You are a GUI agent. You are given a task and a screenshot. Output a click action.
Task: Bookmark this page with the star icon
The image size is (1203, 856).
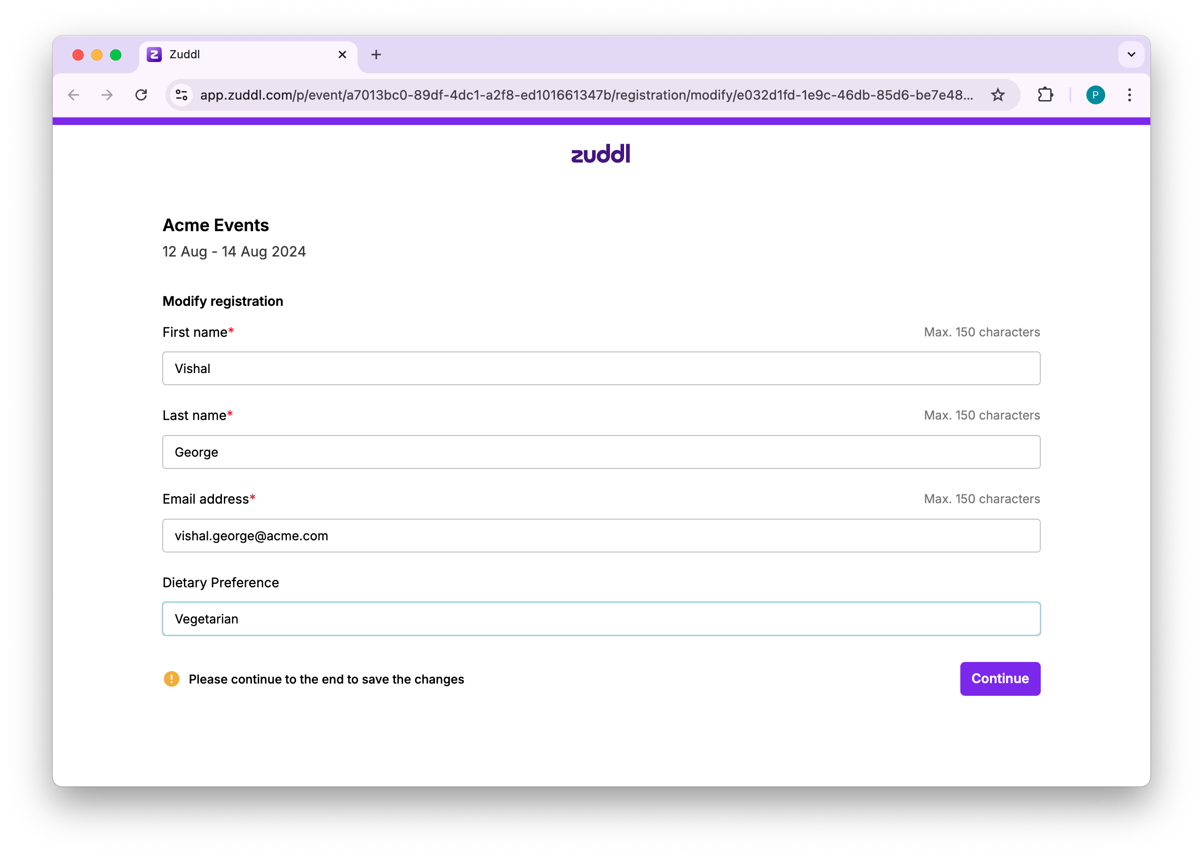coord(997,95)
